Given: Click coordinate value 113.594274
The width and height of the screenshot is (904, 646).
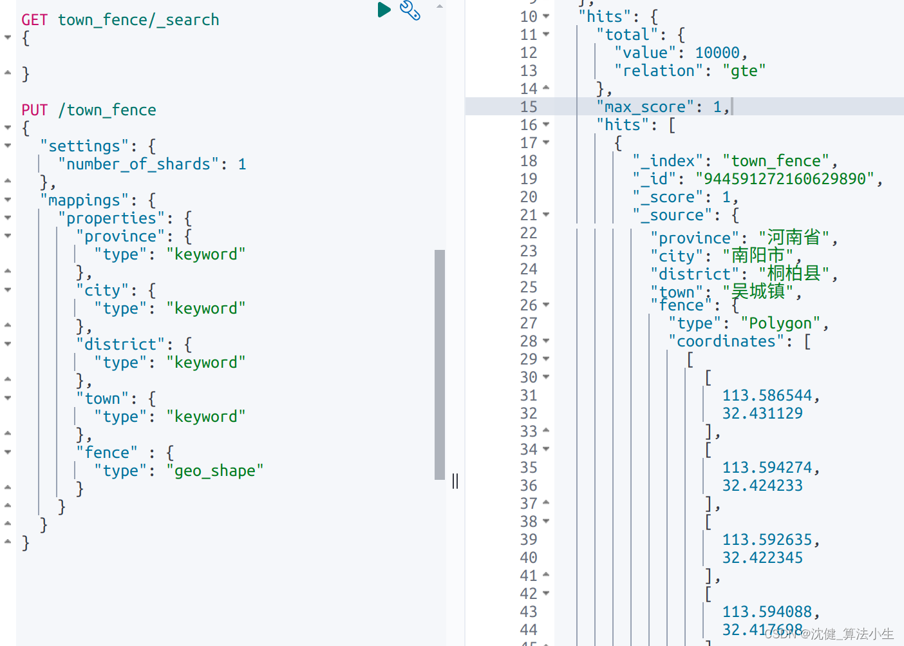Looking at the screenshot, I should [x=767, y=468].
